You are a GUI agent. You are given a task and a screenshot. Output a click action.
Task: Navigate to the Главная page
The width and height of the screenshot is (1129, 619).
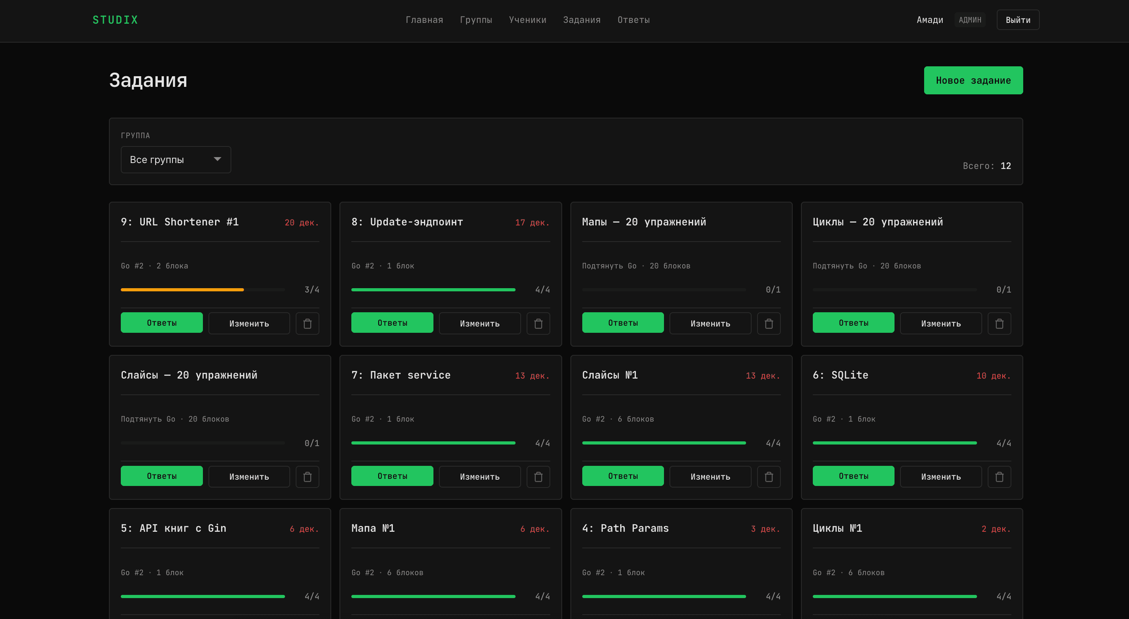pos(424,20)
